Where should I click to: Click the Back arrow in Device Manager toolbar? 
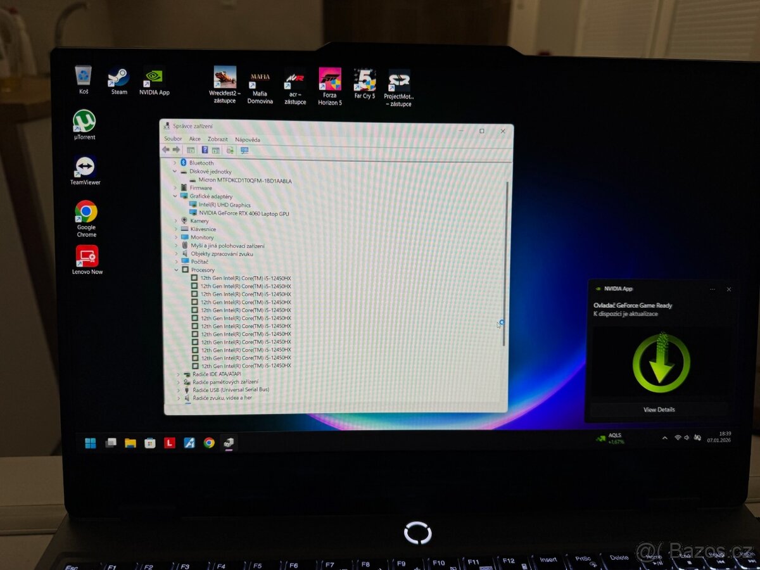pyautogui.click(x=166, y=150)
